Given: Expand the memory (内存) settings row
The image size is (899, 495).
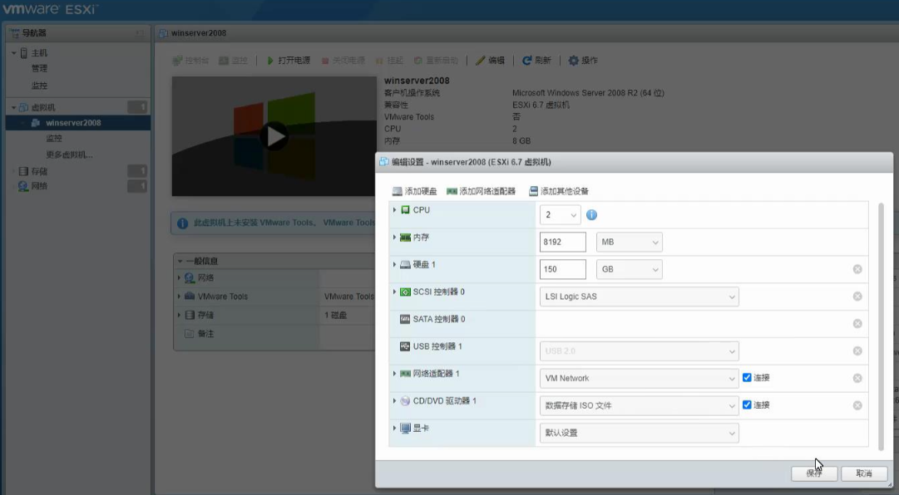Looking at the screenshot, I should coord(394,237).
